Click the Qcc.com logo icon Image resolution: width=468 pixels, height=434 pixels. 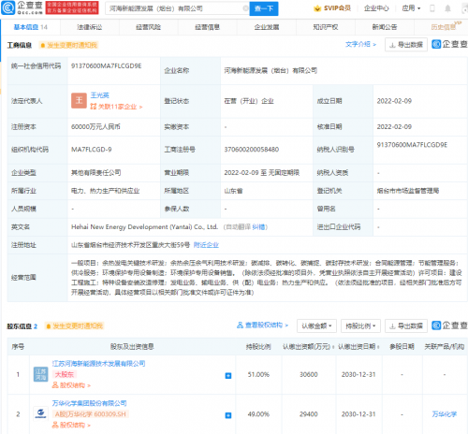pyautogui.click(x=8, y=8)
